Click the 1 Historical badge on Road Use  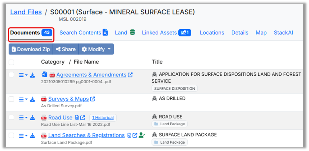pos(103,118)
